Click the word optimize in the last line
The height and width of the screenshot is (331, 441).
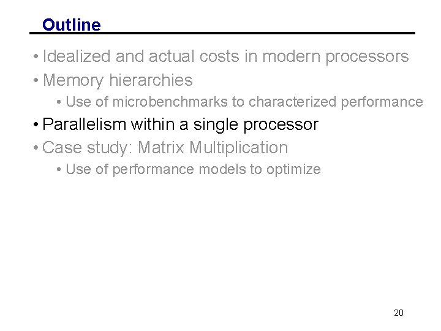[x=293, y=170]
